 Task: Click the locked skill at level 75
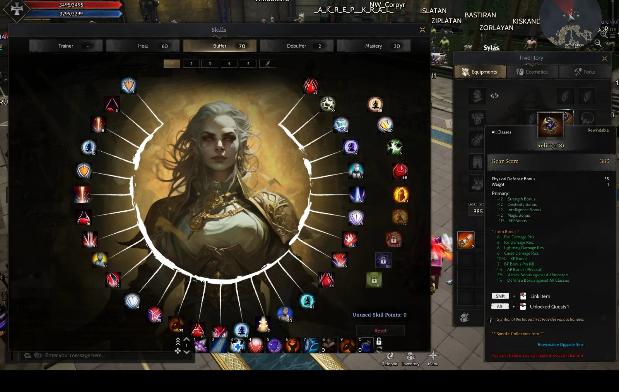click(x=393, y=240)
